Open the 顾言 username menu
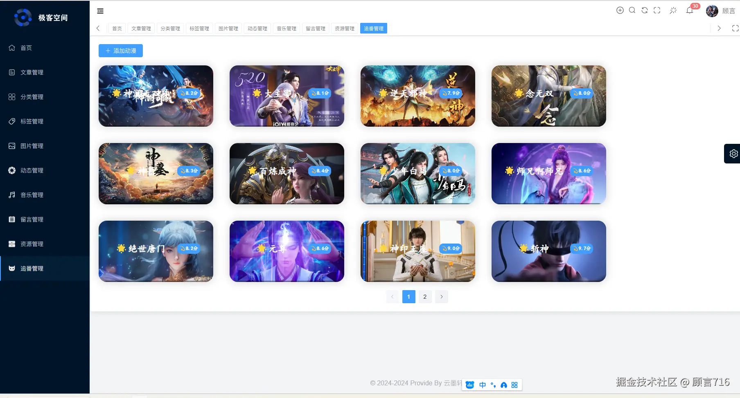 pyautogui.click(x=729, y=11)
